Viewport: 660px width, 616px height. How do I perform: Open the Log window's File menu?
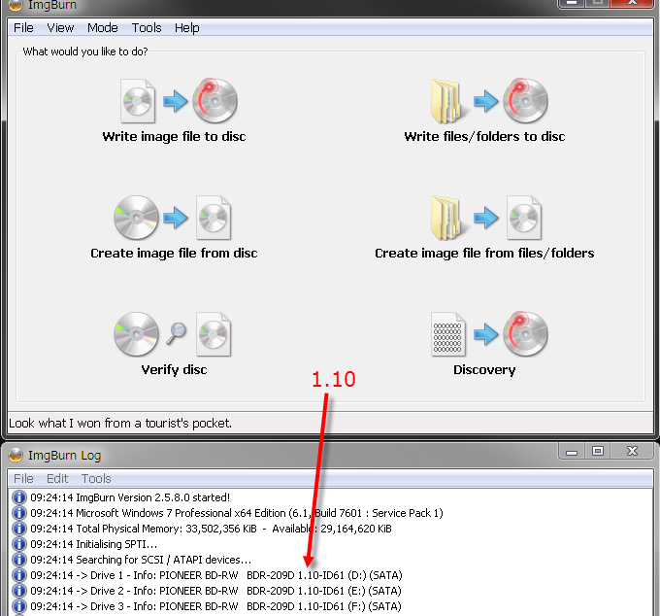(x=23, y=478)
